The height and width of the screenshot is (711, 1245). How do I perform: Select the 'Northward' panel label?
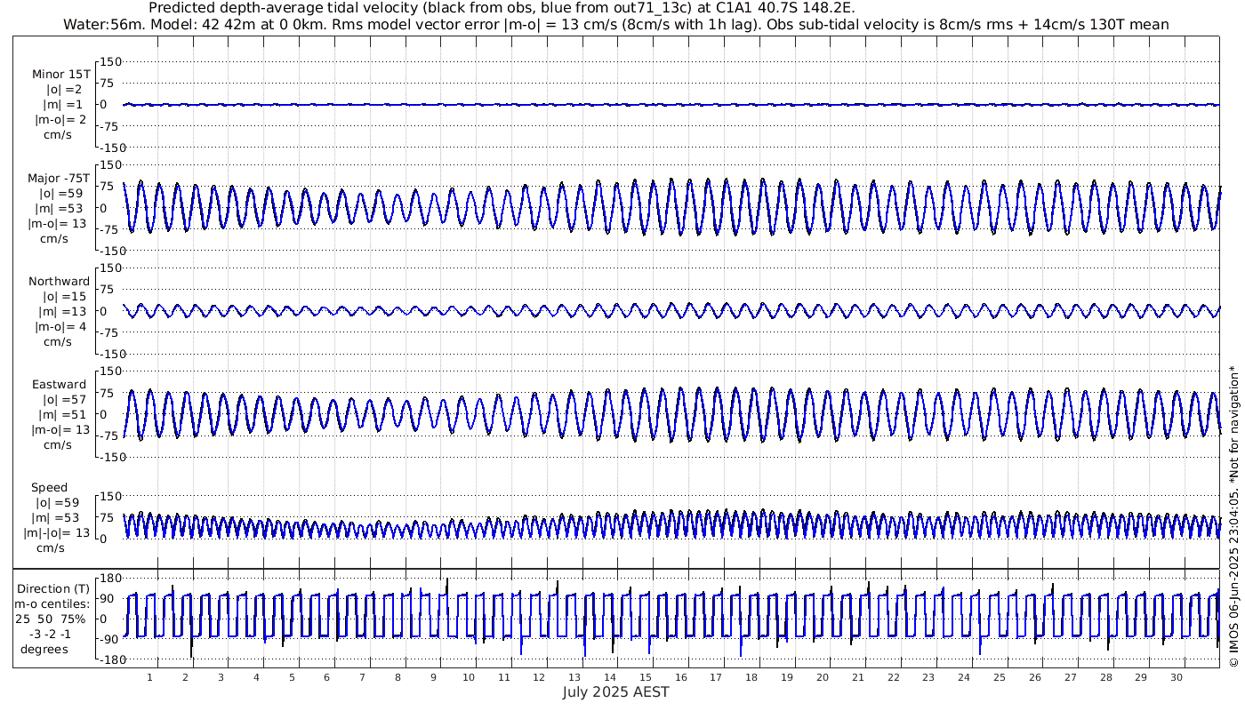point(59,281)
